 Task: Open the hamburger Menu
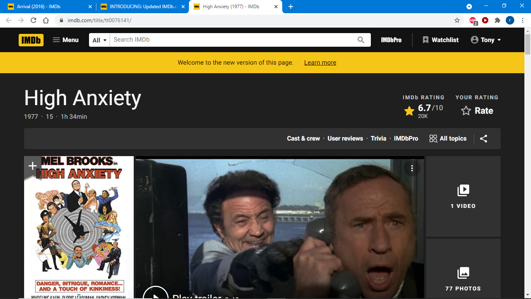click(x=66, y=40)
